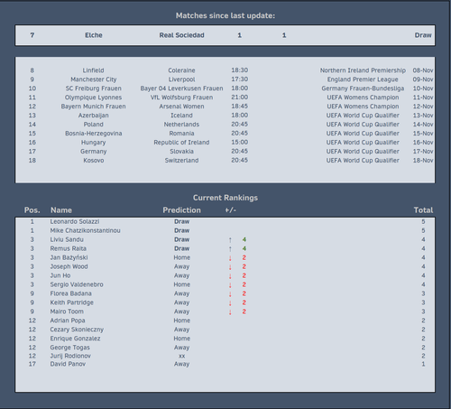Viewport: 451px width, 409px height.
Task: Click down arrow beside Keith Partridge
Action: (x=230, y=303)
